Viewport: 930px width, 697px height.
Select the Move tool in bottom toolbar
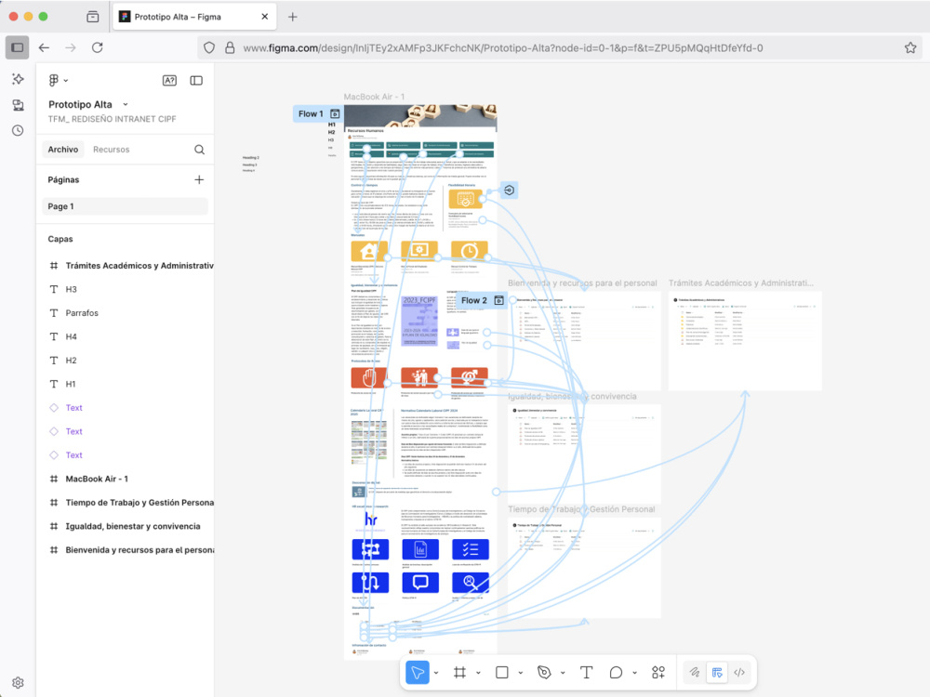(x=418, y=672)
